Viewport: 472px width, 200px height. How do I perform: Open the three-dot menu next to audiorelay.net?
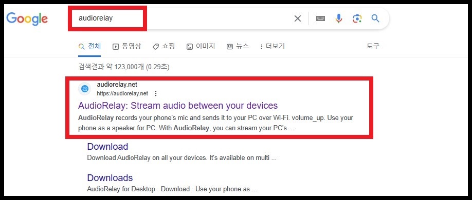click(x=156, y=93)
